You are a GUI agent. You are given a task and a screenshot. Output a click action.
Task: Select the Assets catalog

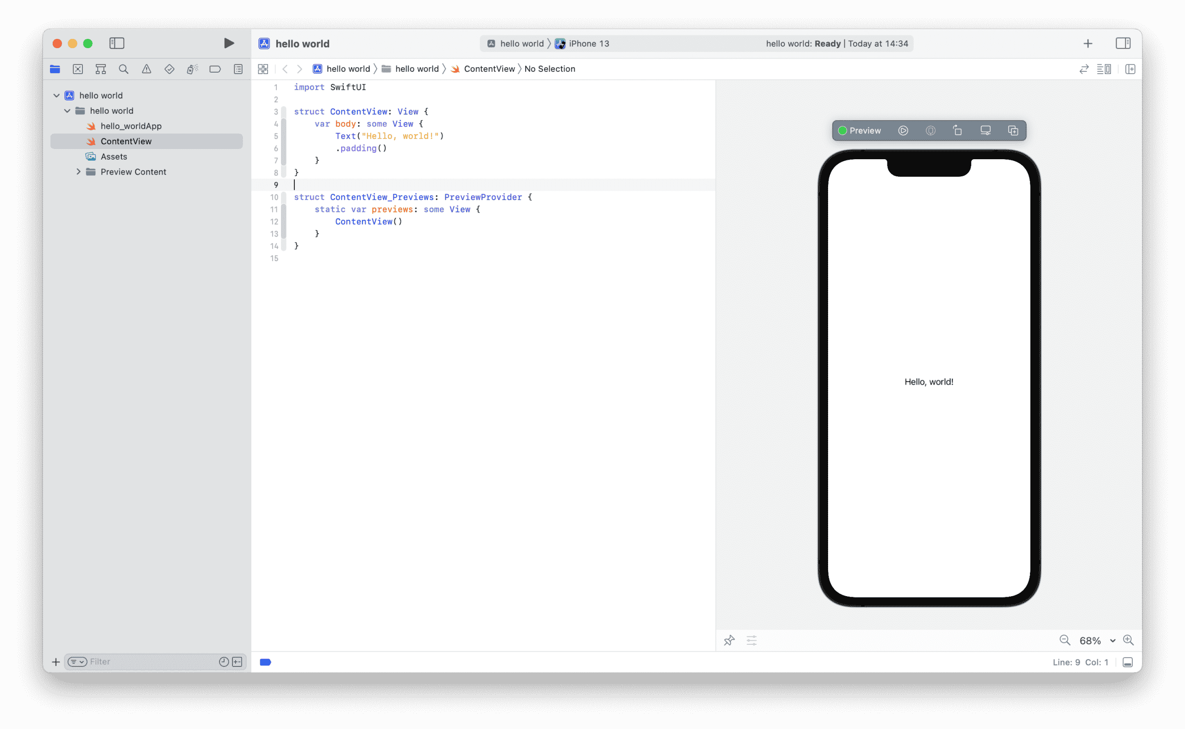147,157
